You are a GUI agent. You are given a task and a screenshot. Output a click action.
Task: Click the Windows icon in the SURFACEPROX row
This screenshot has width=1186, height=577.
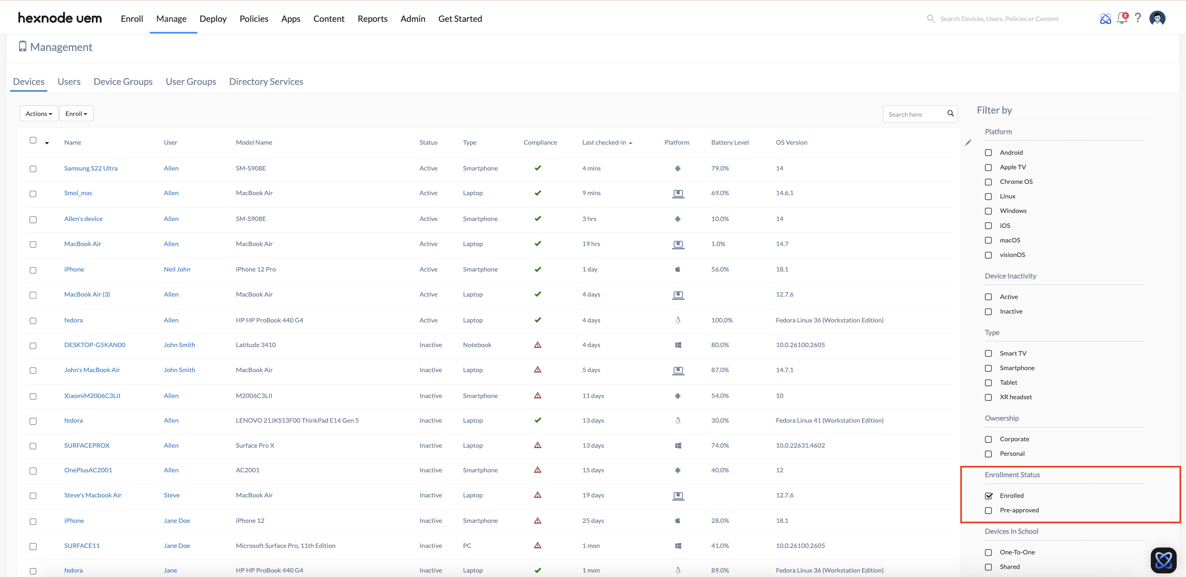[x=678, y=446]
